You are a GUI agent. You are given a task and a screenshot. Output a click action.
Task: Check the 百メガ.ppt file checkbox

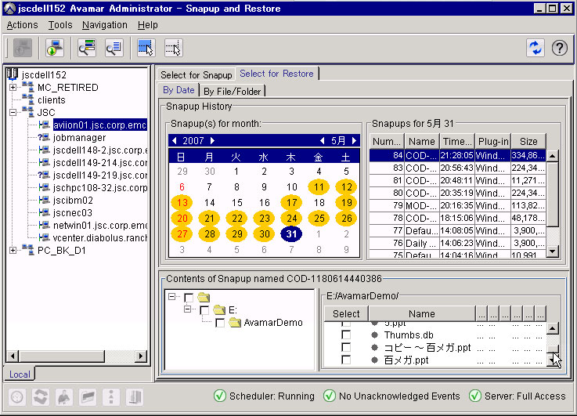(x=346, y=360)
